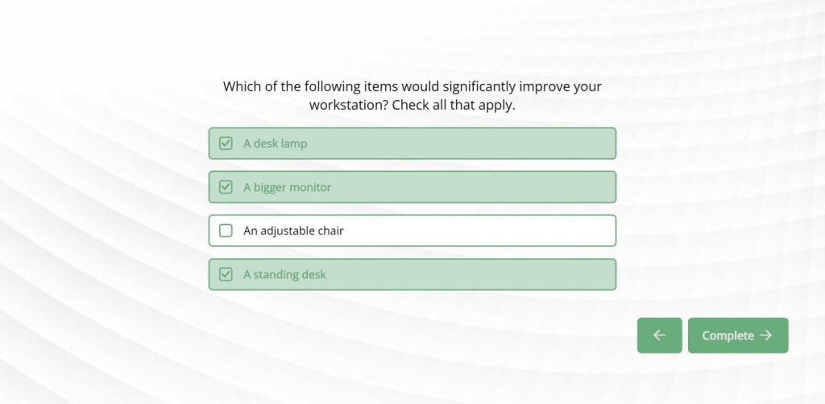This screenshot has height=404, width=825.
Task: Deselect the standing desk option row
Action: (x=412, y=274)
